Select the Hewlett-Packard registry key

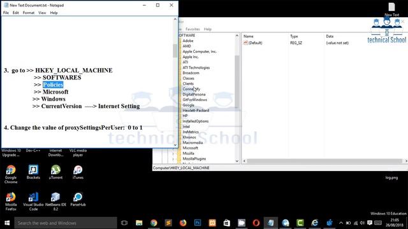(196, 110)
